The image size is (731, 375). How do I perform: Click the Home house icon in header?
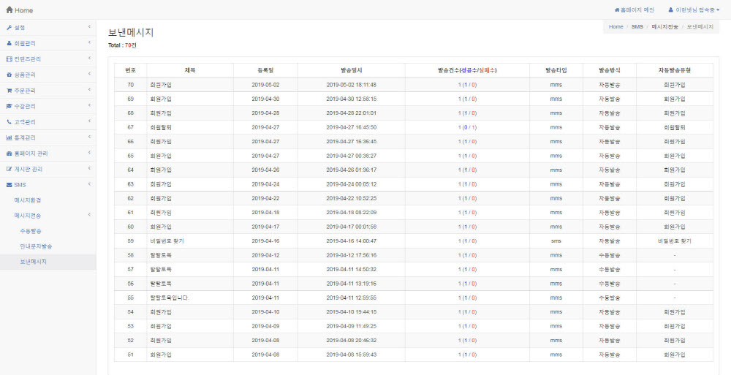(x=10, y=10)
